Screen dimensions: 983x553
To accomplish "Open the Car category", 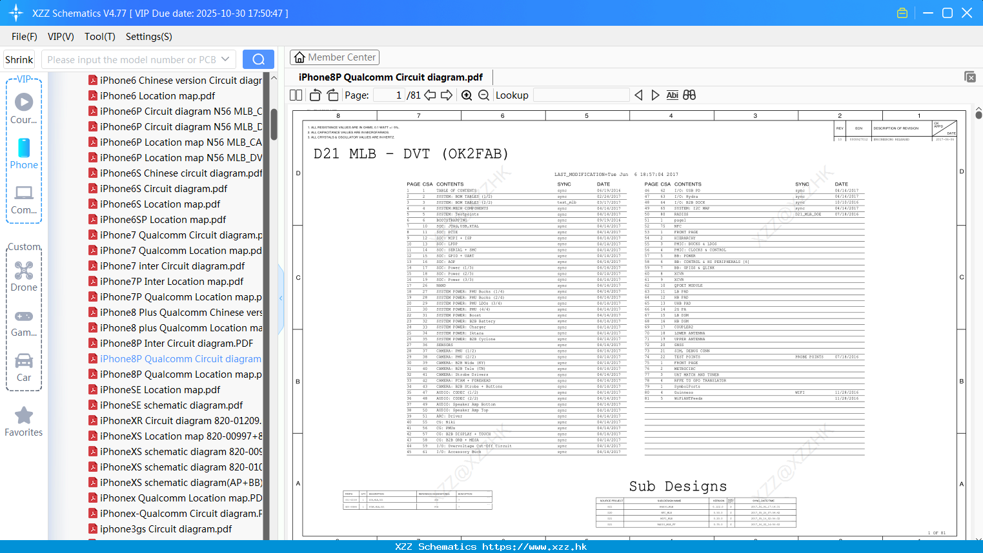I will 24,367.
